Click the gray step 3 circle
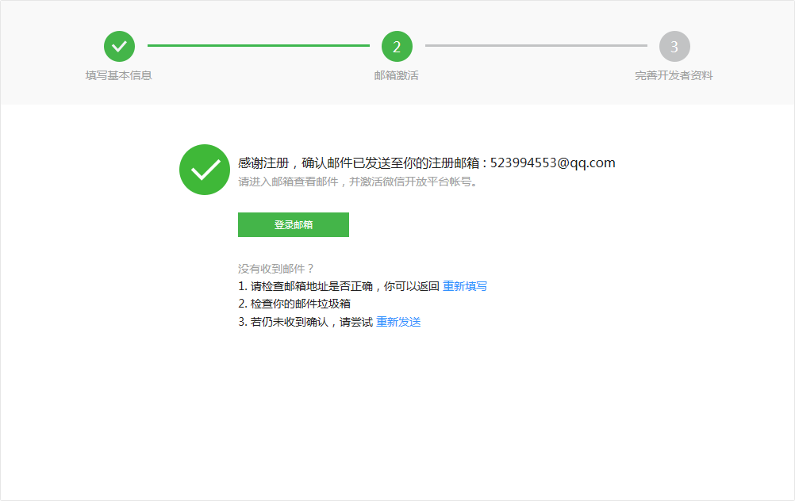 coord(674,47)
